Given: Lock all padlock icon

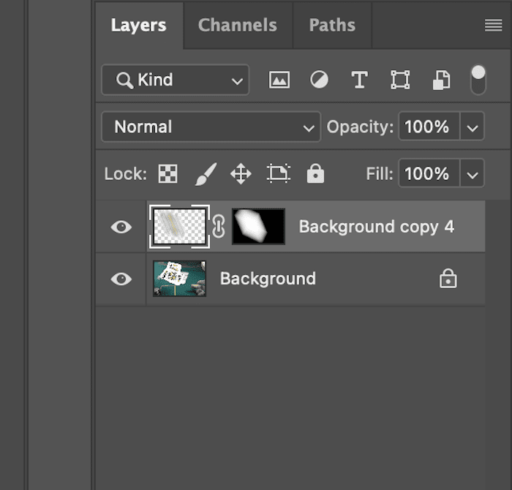Looking at the screenshot, I should point(315,173).
